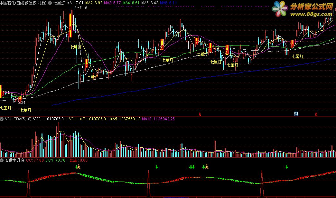
Task: Expand the 专做主升浪 indicator dropdown arrow
Action: point(2,160)
